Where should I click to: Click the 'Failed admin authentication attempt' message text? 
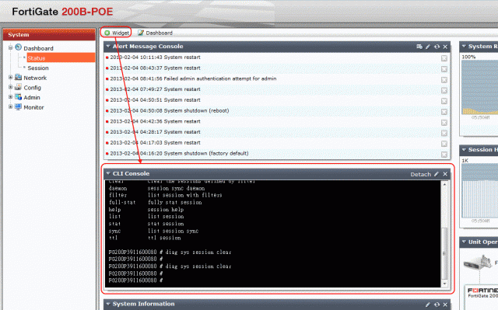coord(220,78)
